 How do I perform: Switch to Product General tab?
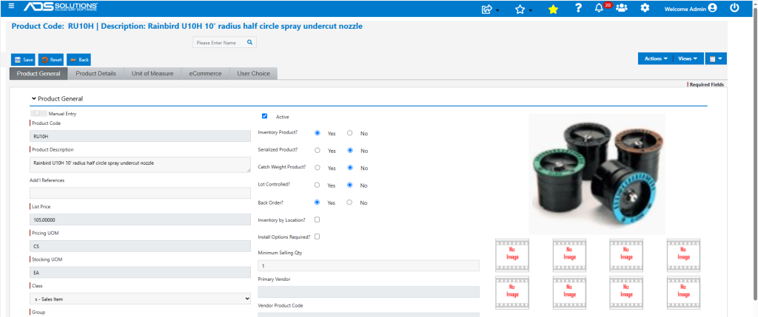(38, 74)
